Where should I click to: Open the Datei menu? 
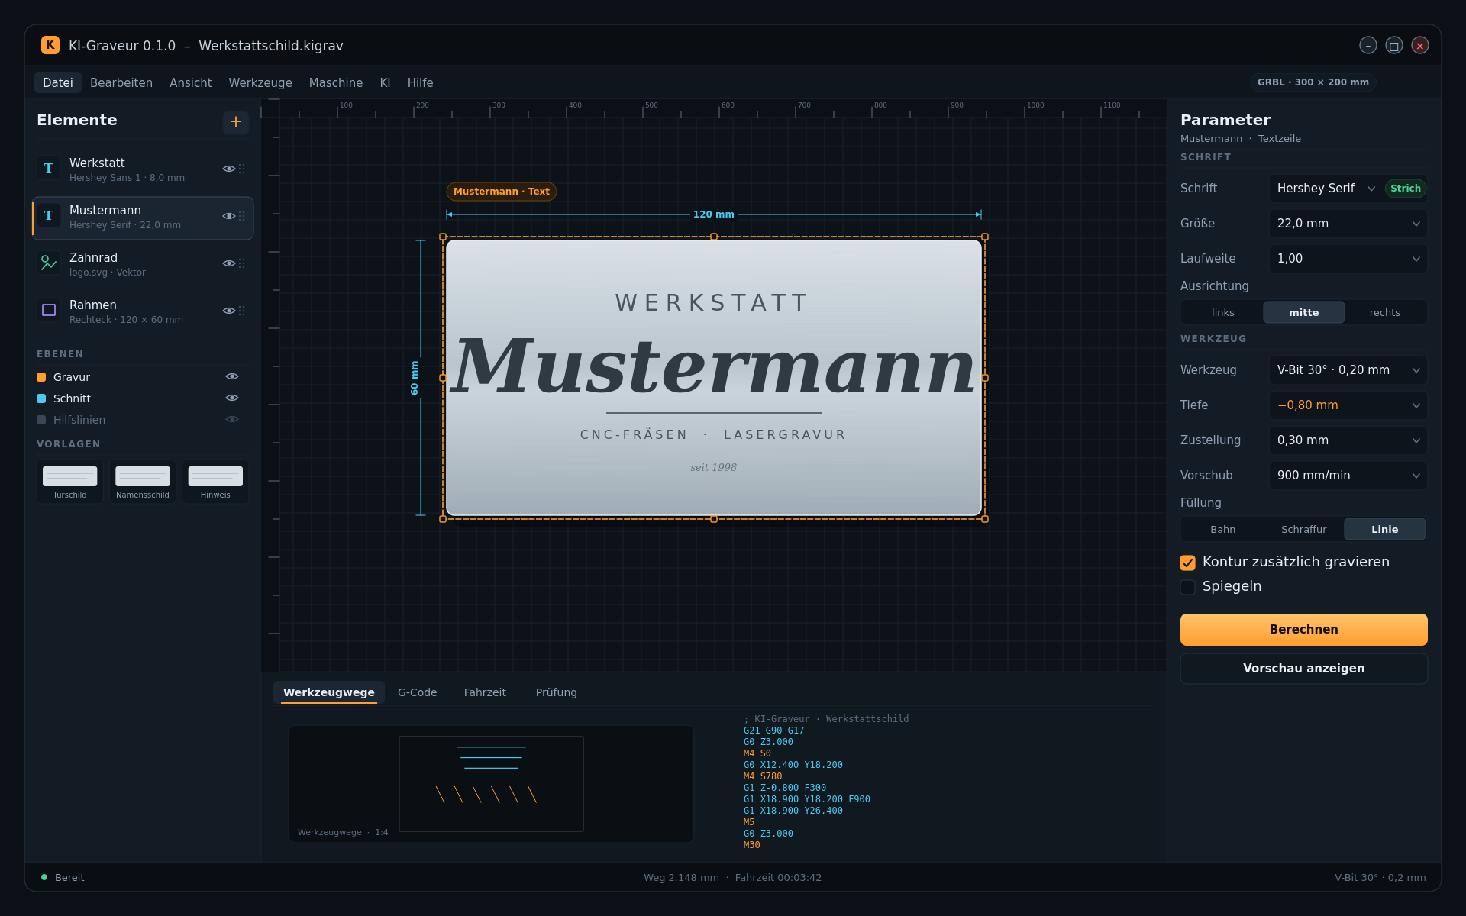coord(58,82)
